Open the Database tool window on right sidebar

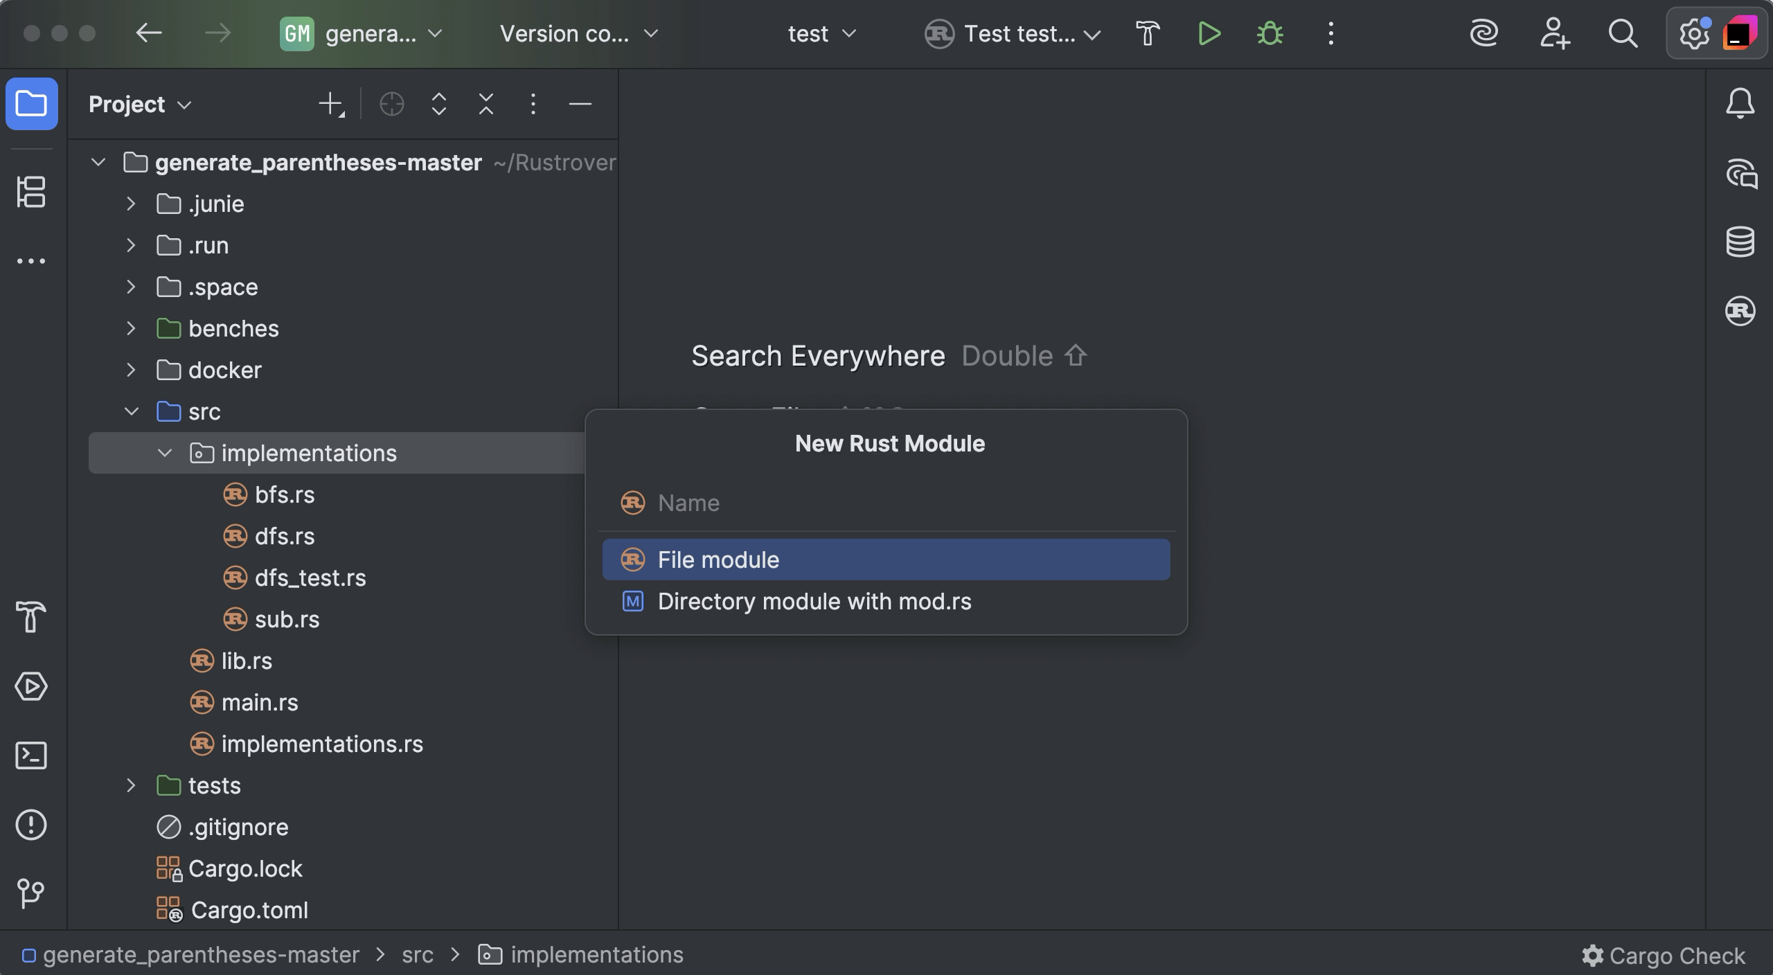point(1740,242)
